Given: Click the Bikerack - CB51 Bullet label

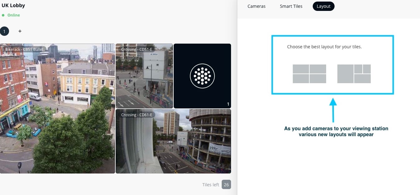Looking at the screenshot, I should pyautogui.click(x=24, y=49).
